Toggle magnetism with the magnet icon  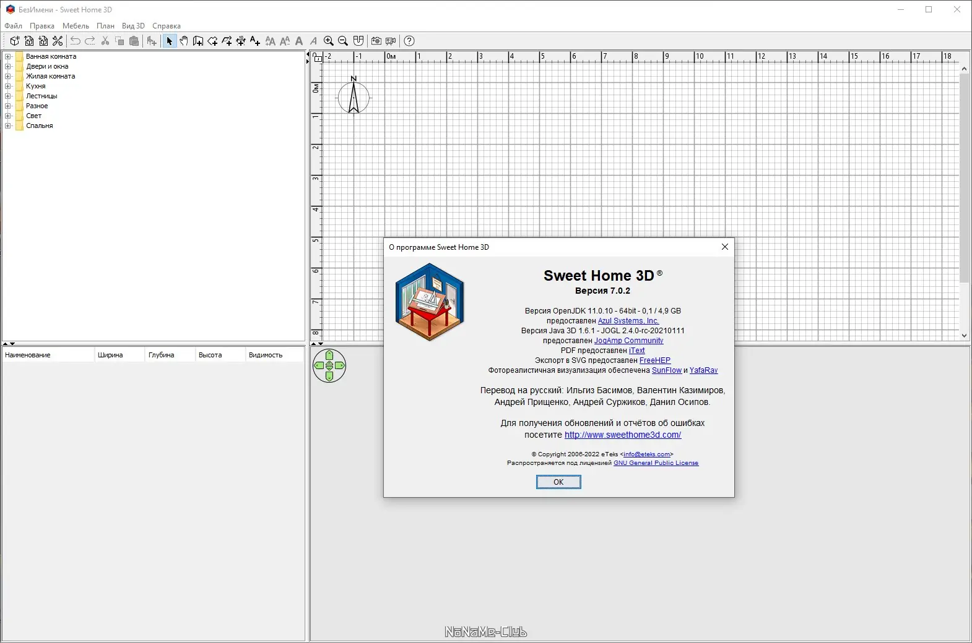click(x=358, y=41)
